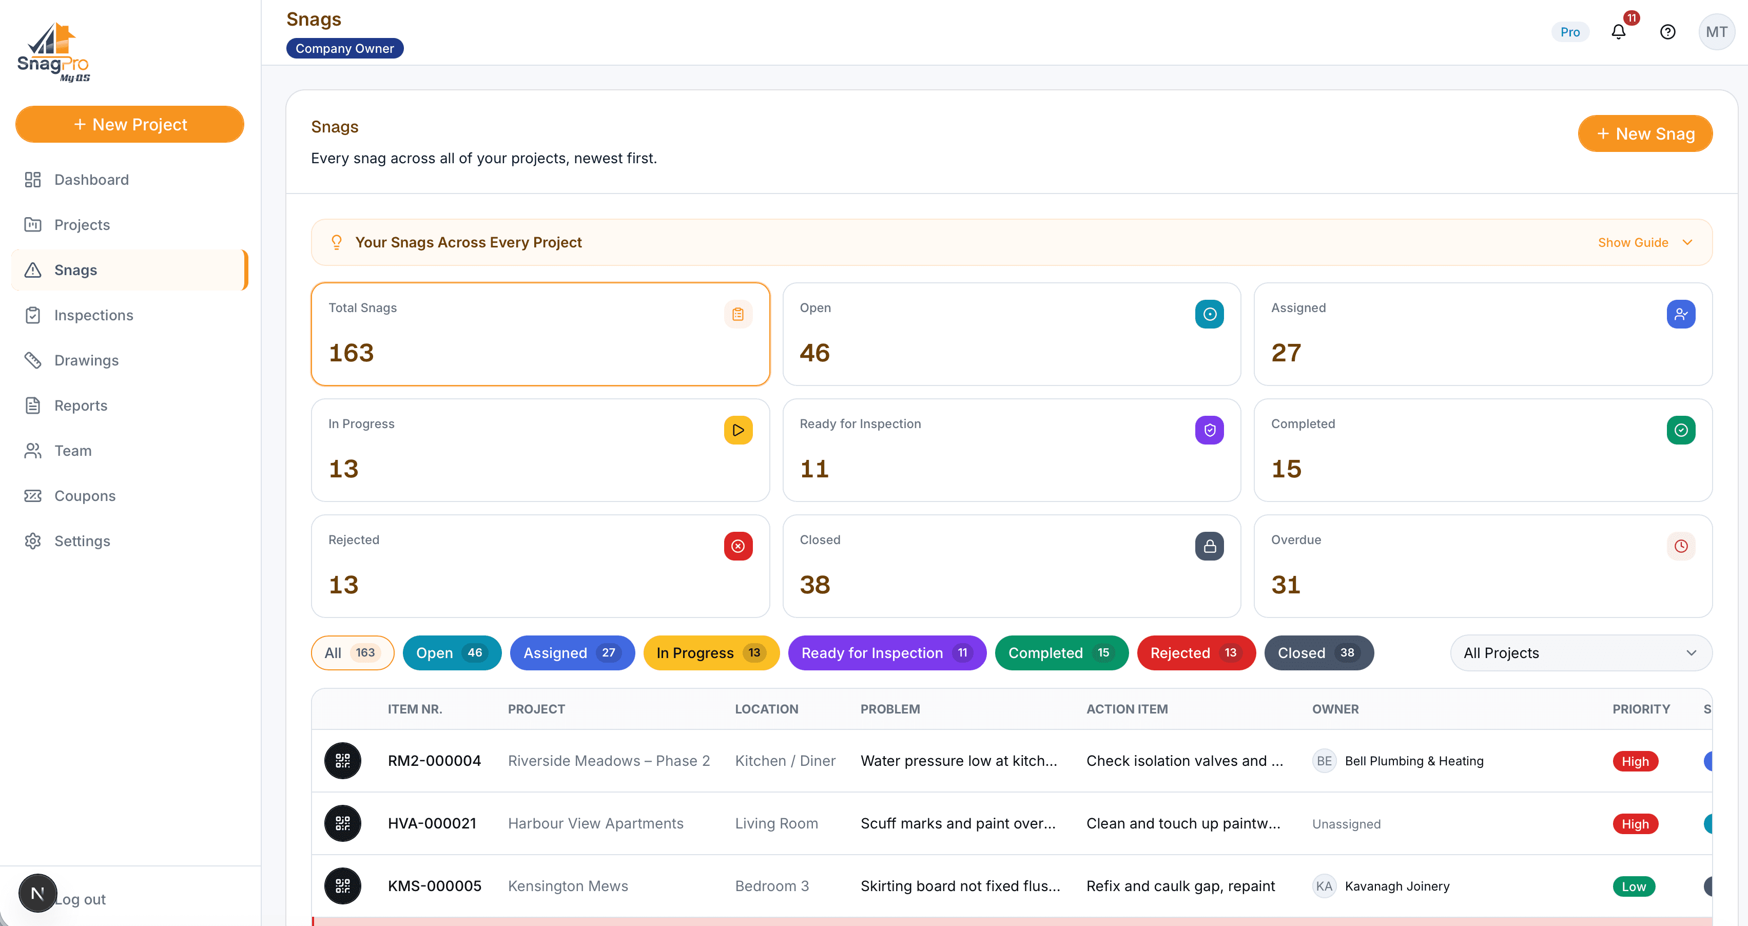Open Projects from the sidebar
This screenshot has height=926, width=1748.
pyautogui.click(x=129, y=225)
